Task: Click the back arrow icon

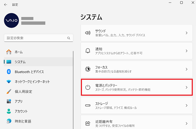Action: click(6, 5)
